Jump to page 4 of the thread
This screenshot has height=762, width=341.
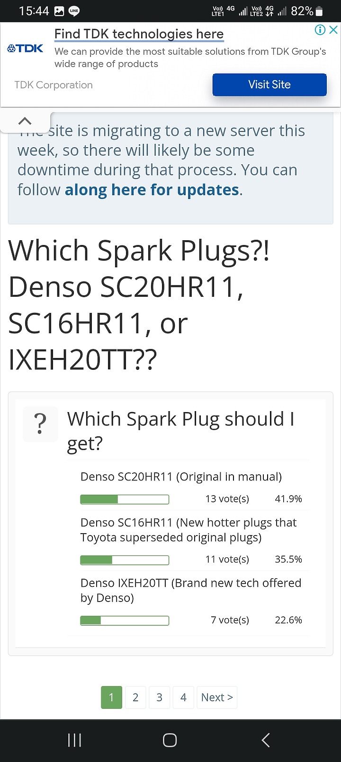coord(183,697)
